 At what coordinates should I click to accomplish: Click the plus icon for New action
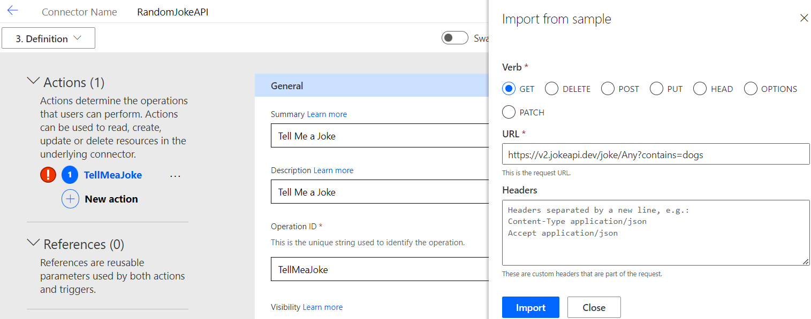(70, 199)
